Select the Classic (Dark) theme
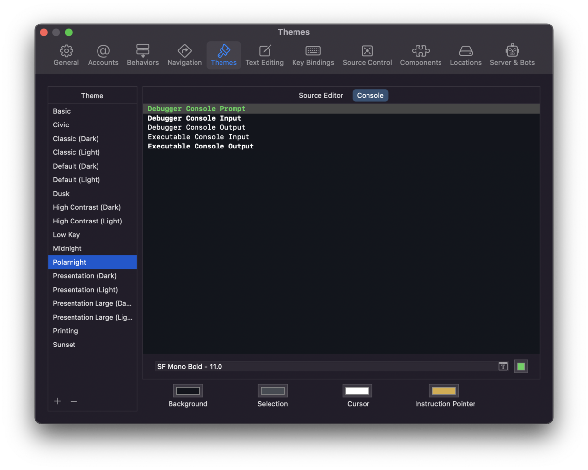588x470 pixels. point(92,139)
